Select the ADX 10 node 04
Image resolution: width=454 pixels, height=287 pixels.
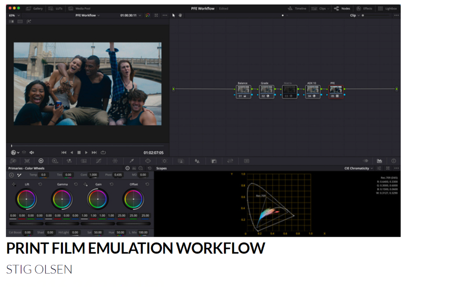(312, 91)
